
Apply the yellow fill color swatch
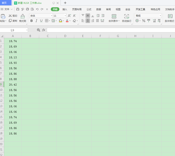[60, 21]
